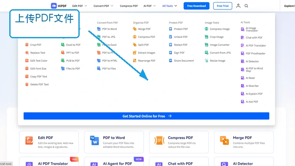Screen dimensions: 295x166
Task: Open the AI Ask PDF link
Action: 252,102
